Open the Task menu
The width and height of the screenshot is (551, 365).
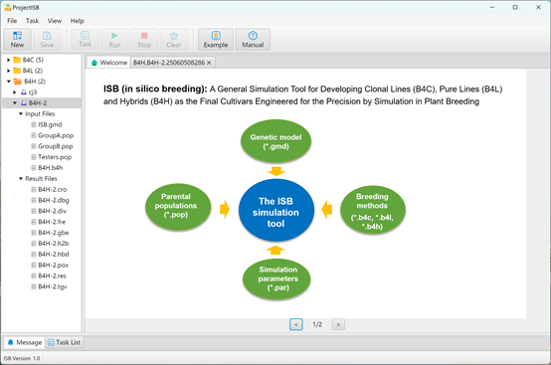33,21
